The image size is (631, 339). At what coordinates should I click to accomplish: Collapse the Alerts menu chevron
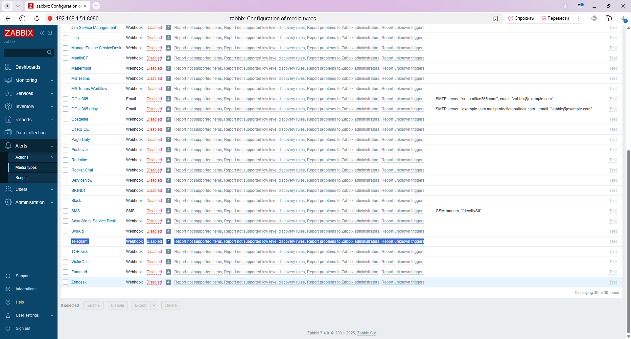point(52,146)
